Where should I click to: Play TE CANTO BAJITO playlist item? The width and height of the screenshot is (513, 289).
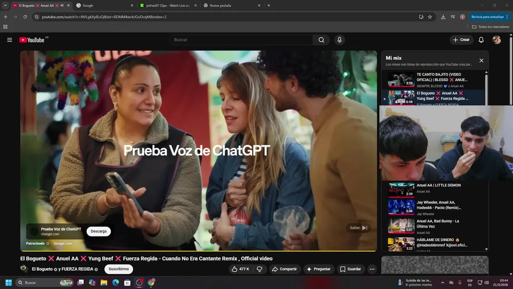433,79
